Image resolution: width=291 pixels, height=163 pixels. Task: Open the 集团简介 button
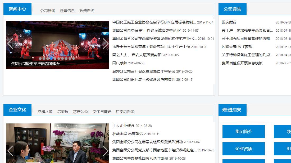coord(243,132)
